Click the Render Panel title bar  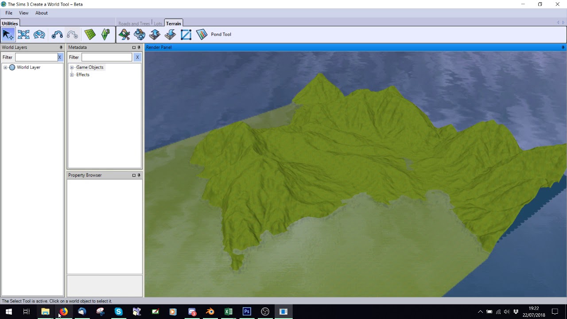click(356, 47)
